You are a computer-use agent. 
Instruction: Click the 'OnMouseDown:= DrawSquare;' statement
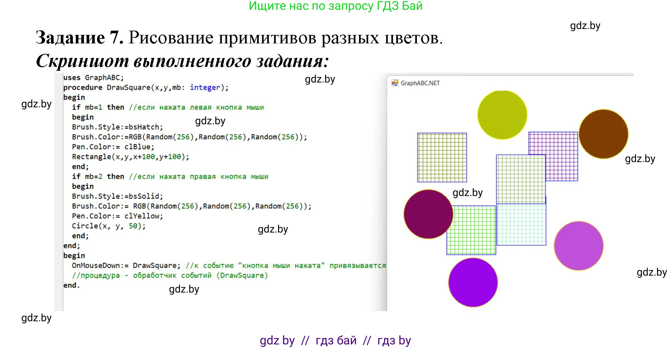[126, 265]
